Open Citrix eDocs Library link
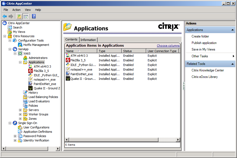 pyautogui.click(x=205, y=77)
